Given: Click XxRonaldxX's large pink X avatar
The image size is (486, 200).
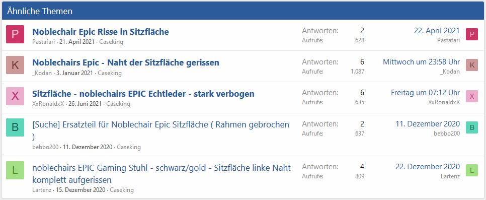Looking at the screenshot, I should [15, 96].
